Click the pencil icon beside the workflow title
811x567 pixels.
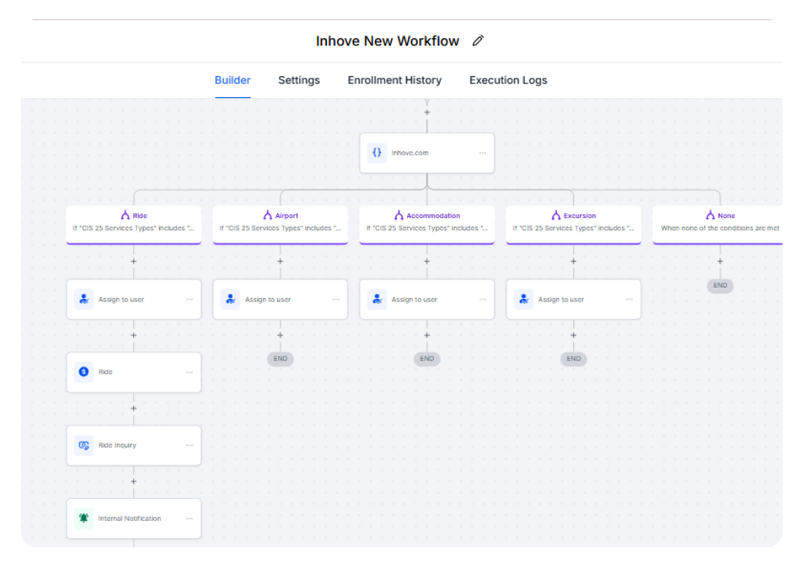click(478, 40)
